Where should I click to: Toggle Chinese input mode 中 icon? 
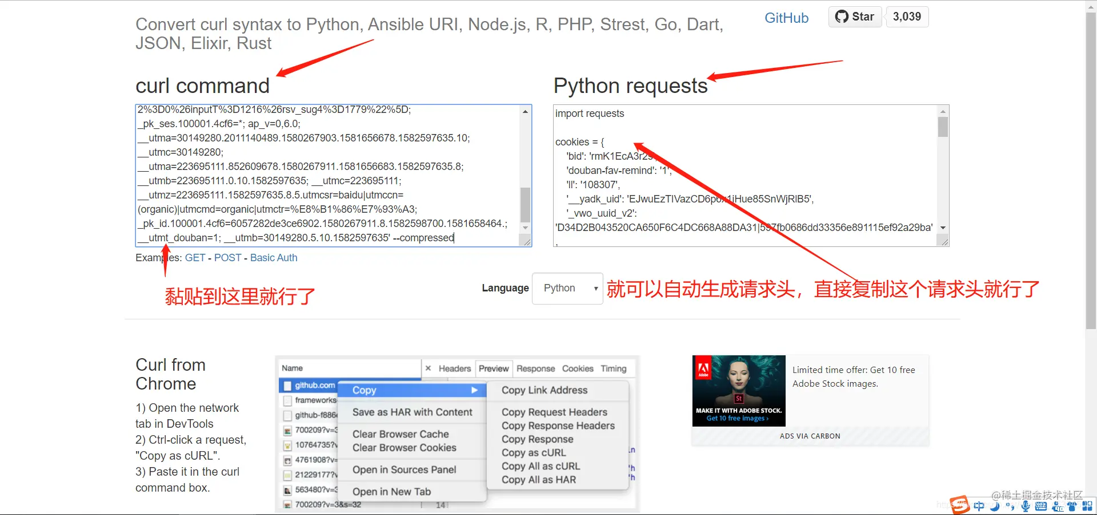point(979,506)
